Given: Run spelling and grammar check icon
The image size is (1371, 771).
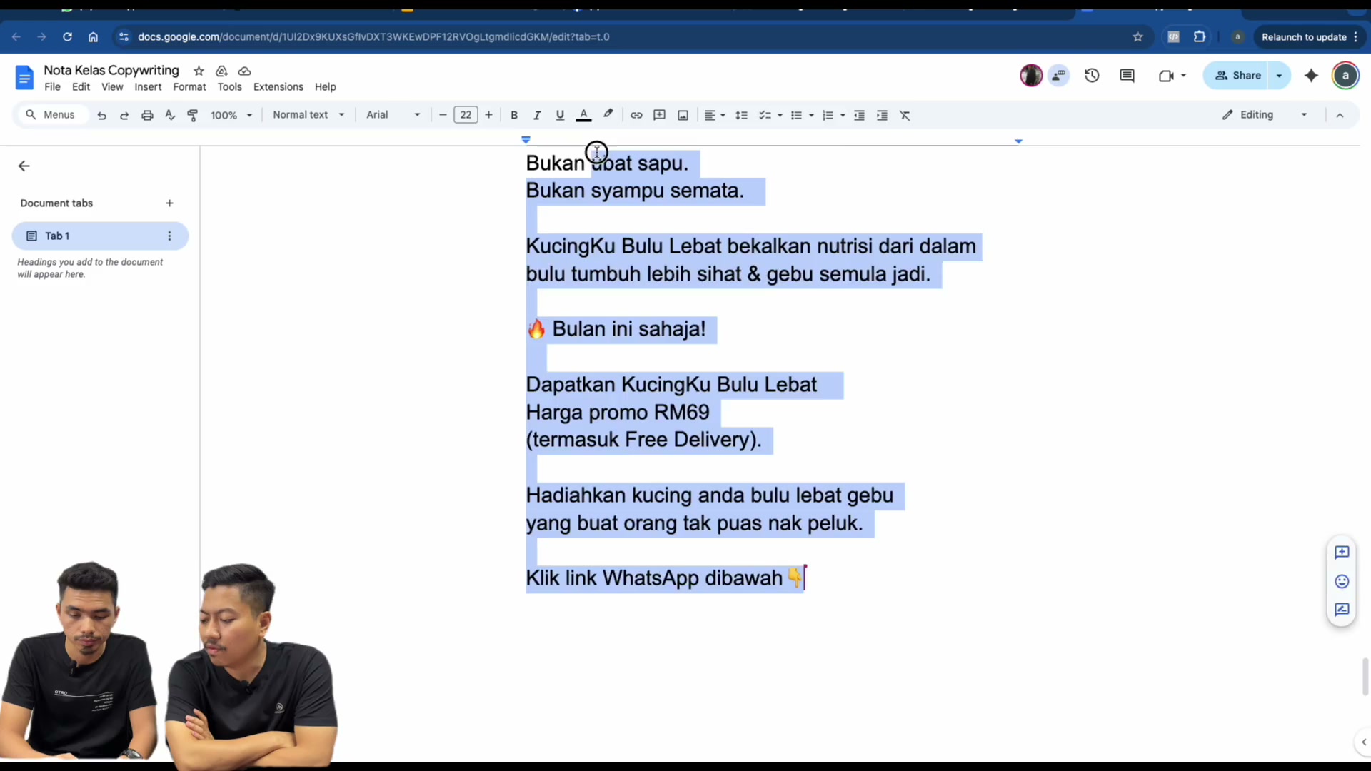Looking at the screenshot, I should pyautogui.click(x=170, y=115).
